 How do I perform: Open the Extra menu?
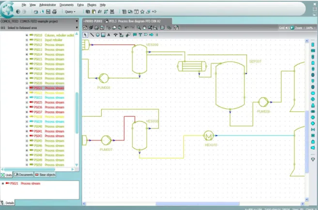coord(80,5)
